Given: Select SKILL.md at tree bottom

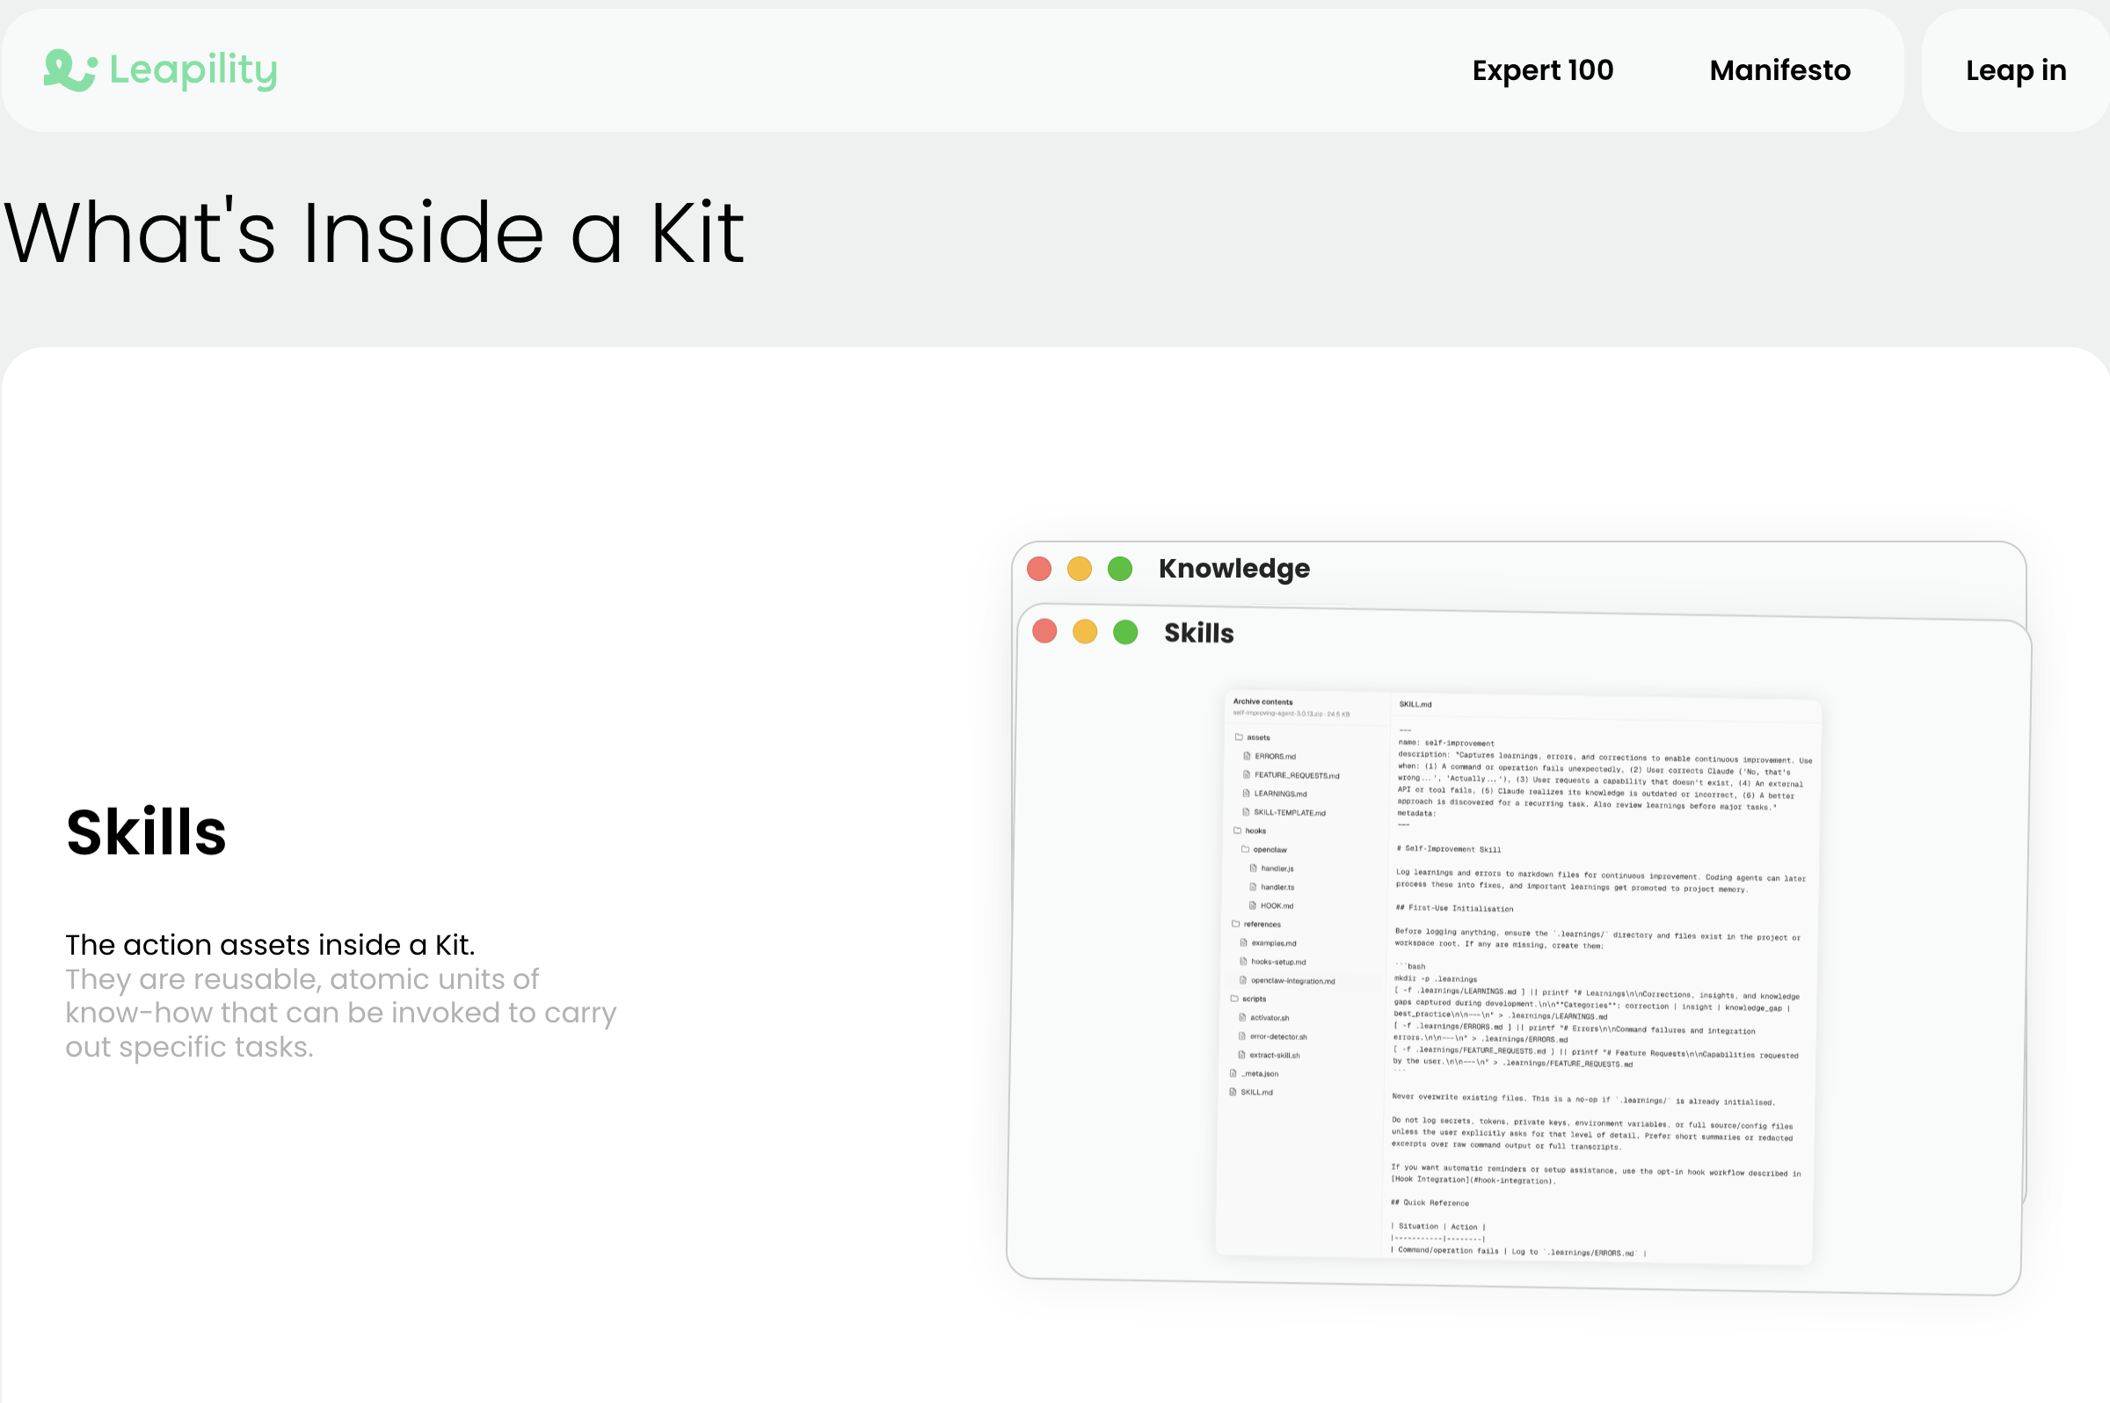Looking at the screenshot, I should [1251, 1092].
